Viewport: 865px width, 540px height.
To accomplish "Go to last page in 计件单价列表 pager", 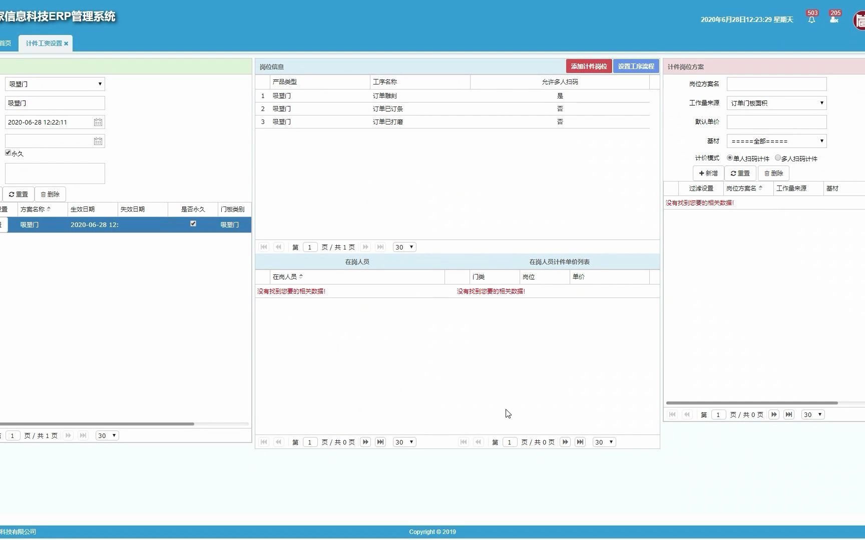I will click(580, 442).
